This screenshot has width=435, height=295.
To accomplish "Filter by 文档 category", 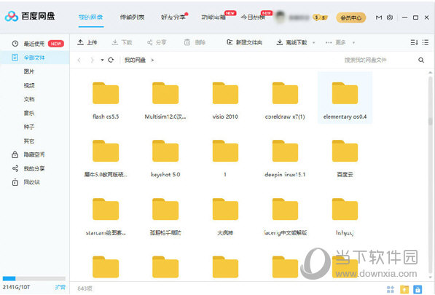I will pos(29,99).
